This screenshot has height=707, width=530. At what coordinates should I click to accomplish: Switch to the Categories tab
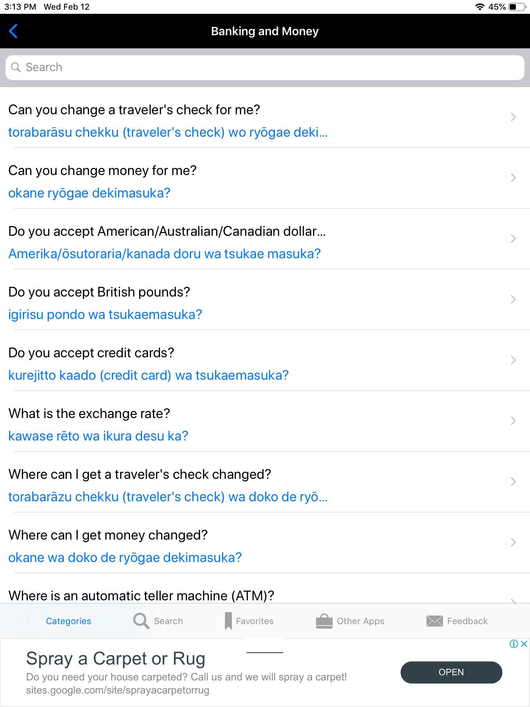[68, 621]
